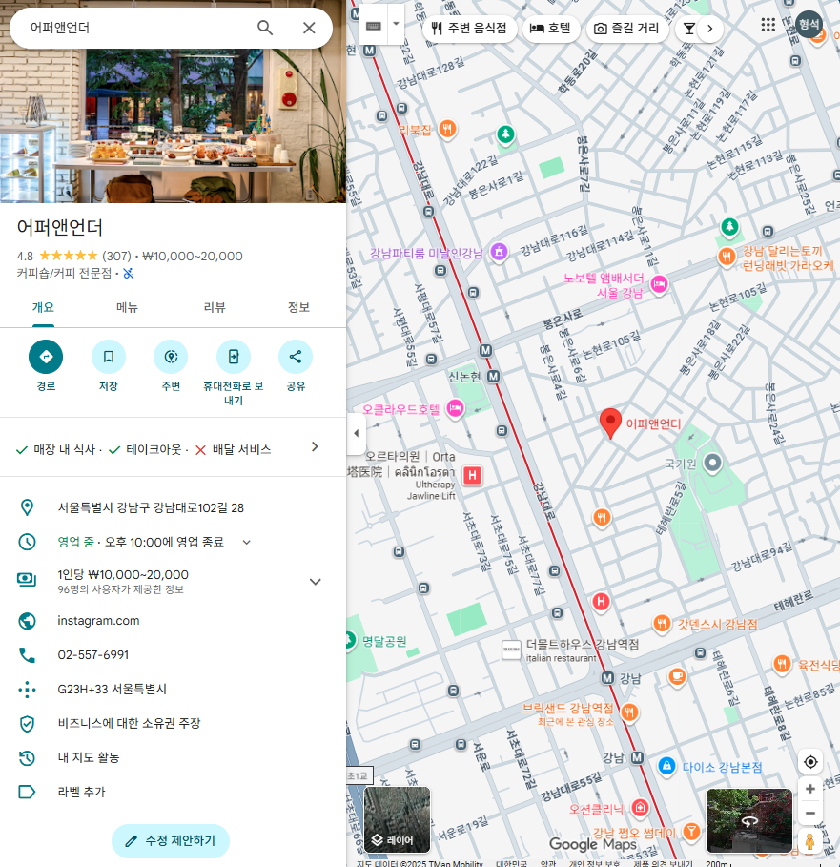
Task: Open the street view photo thumbnail
Action: pos(748,820)
